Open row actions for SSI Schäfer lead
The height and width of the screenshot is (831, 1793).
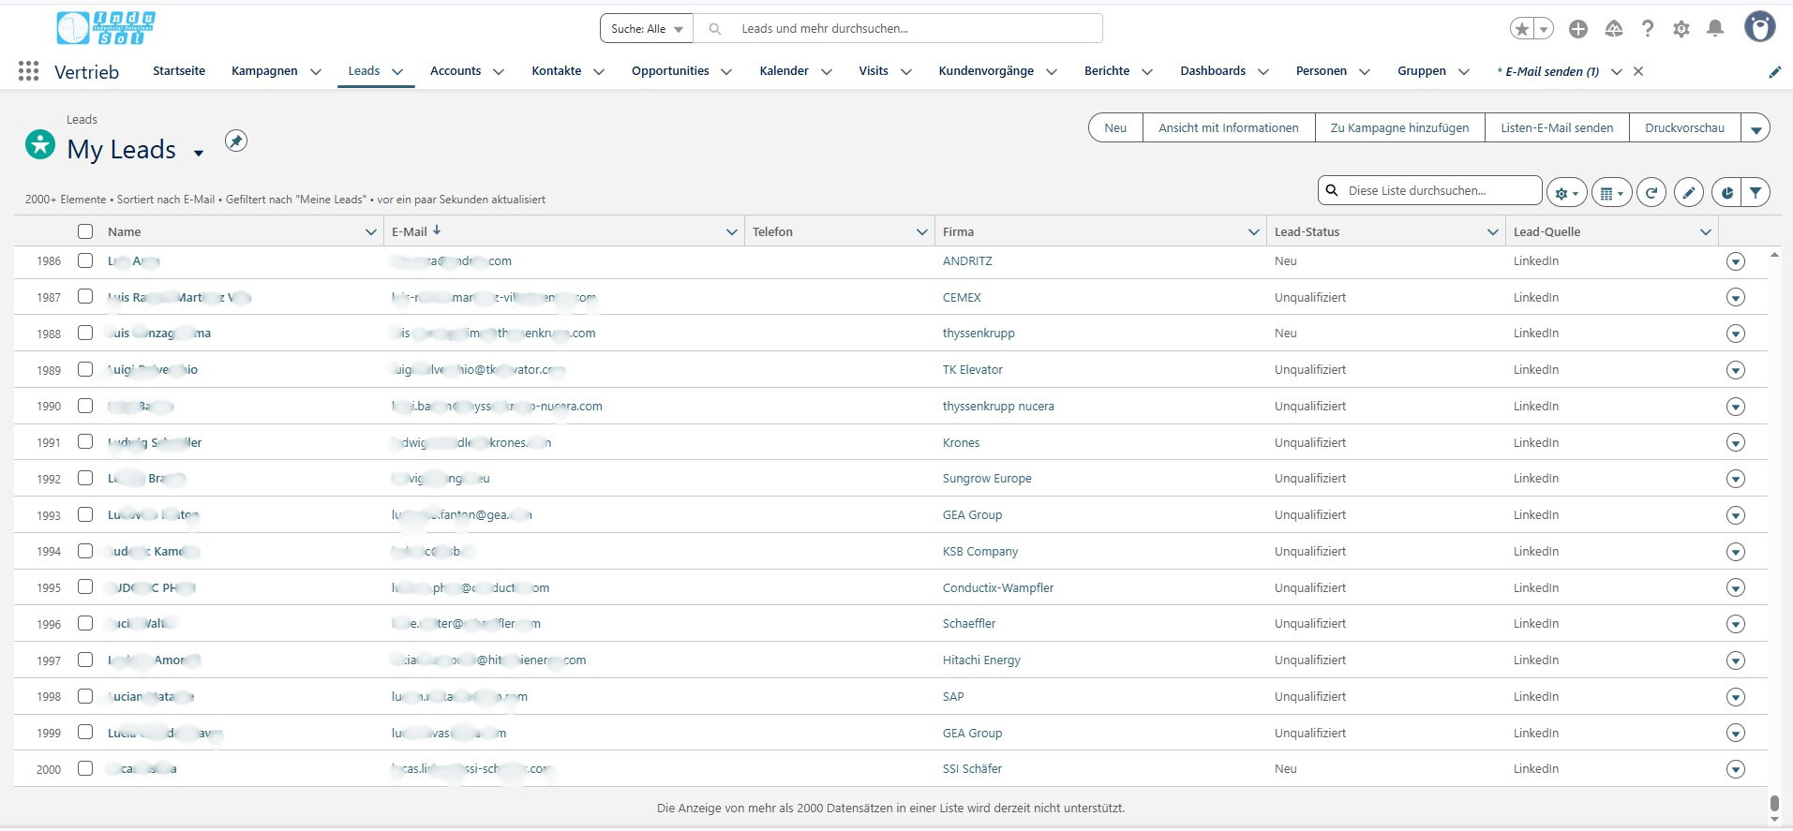point(1736,769)
